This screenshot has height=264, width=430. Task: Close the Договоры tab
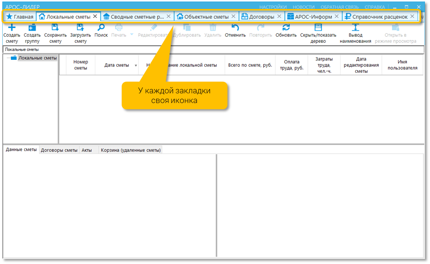click(x=279, y=16)
